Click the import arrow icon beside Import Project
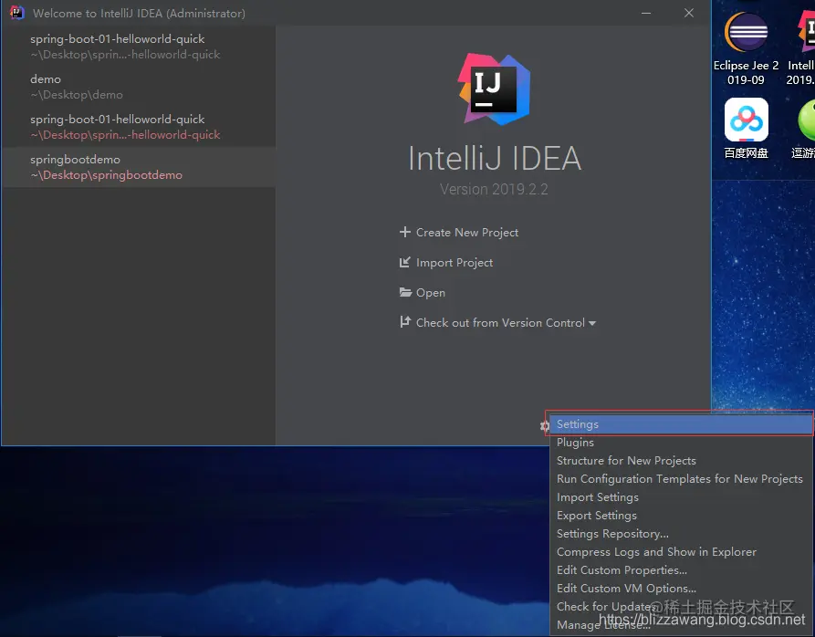 click(x=405, y=262)
